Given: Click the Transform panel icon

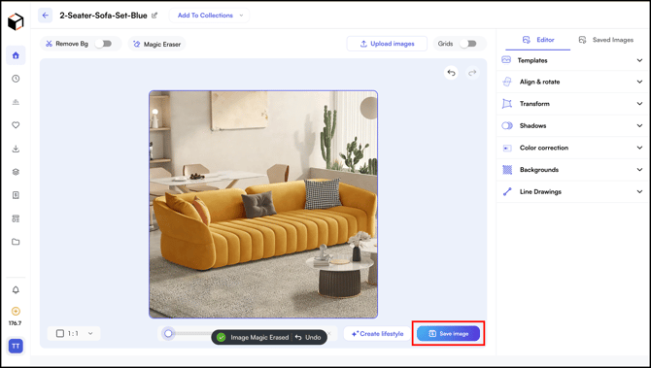Looking at the screenshot, I should [507, 104].
